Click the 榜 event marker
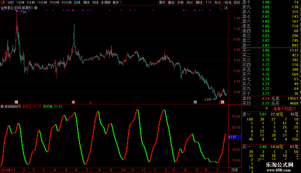Viewport: 301px width, 173px height. pyautogui.click(x=16, y=102)
